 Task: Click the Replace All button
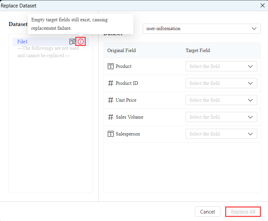[x=243, y=212]
